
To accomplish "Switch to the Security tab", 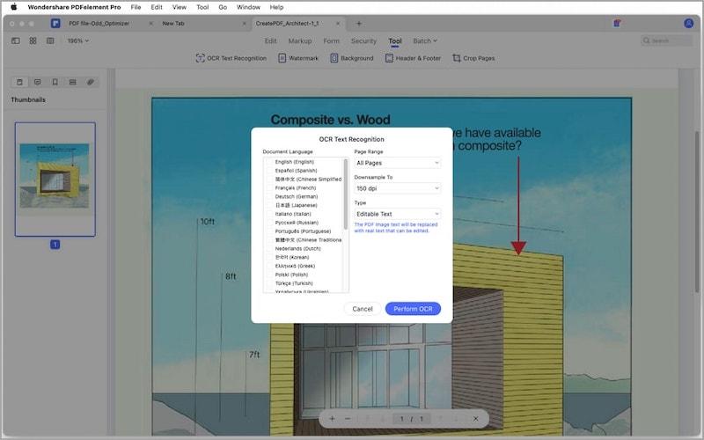I will coord(363,40).
